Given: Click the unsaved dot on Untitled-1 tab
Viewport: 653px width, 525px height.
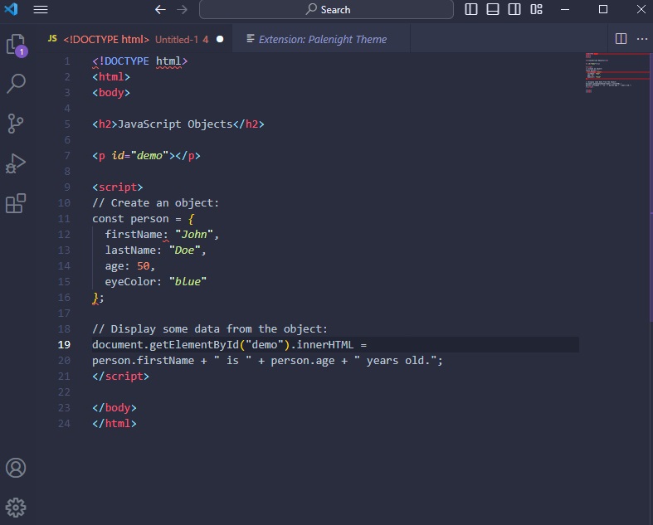Looking at the screenshot, I should (x=220, y=39).
